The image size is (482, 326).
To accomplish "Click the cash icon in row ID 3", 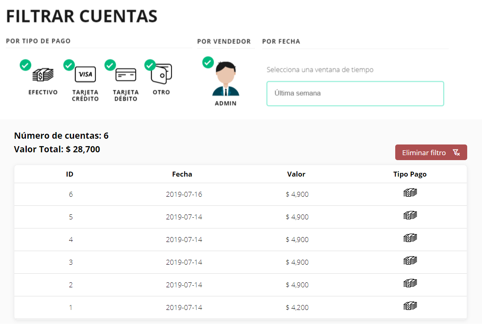I will click(x=410, y=261).
